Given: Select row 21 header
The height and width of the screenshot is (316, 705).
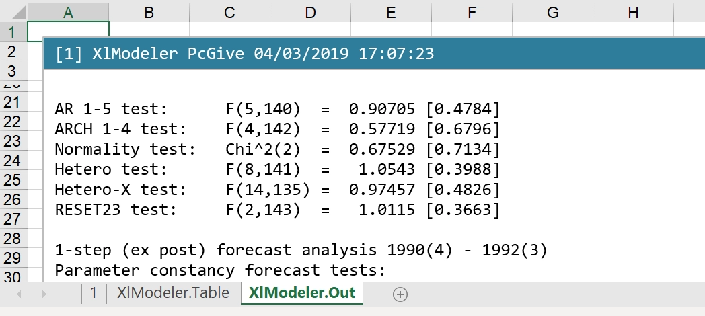Looking at the screenshot, I should coord(13,102).
